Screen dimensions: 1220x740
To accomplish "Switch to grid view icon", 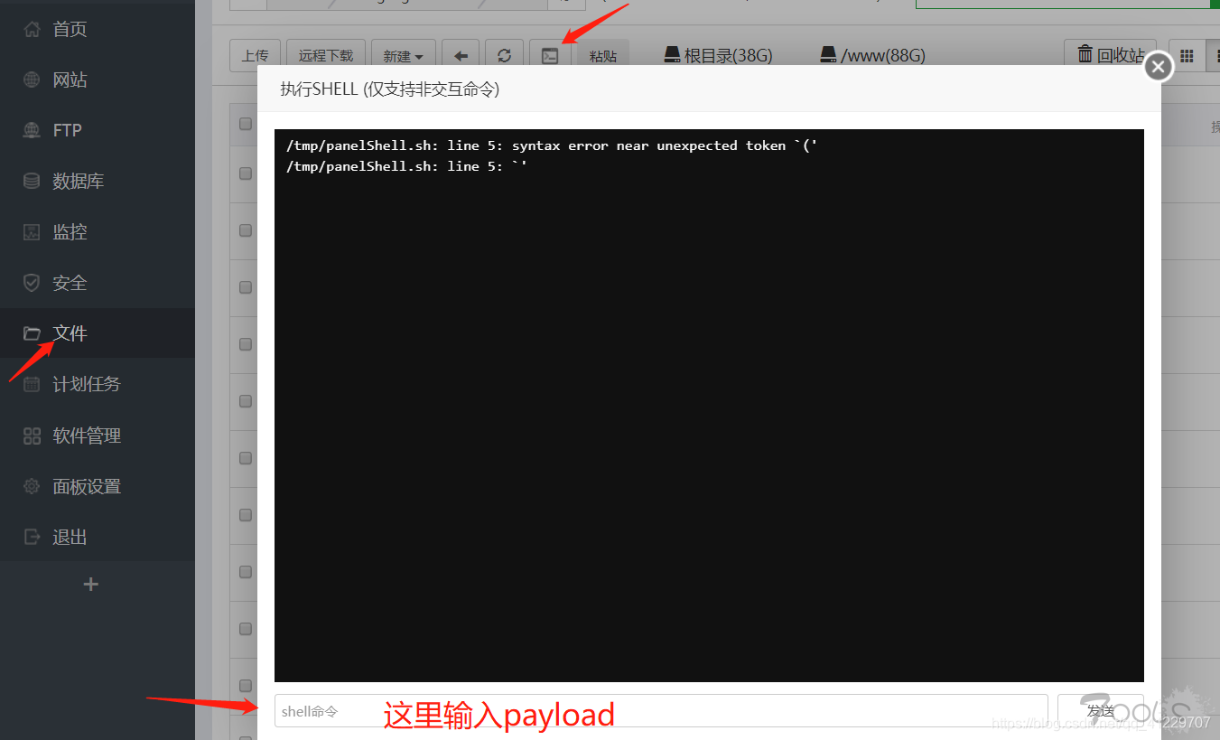I will tap(1187, 55).
